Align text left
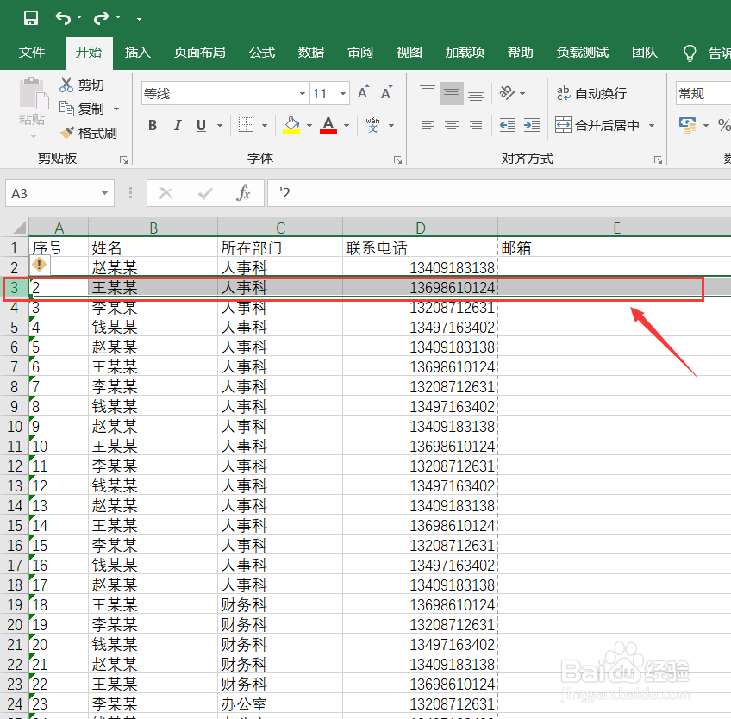Viewport: 731px width, 719px height. tap(427, 125)
